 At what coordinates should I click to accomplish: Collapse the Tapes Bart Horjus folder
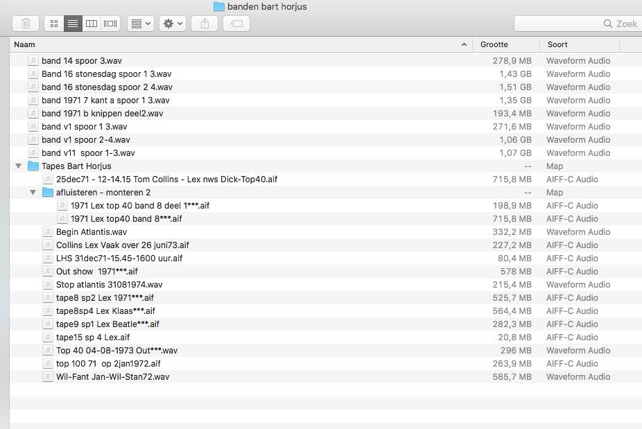18,166
